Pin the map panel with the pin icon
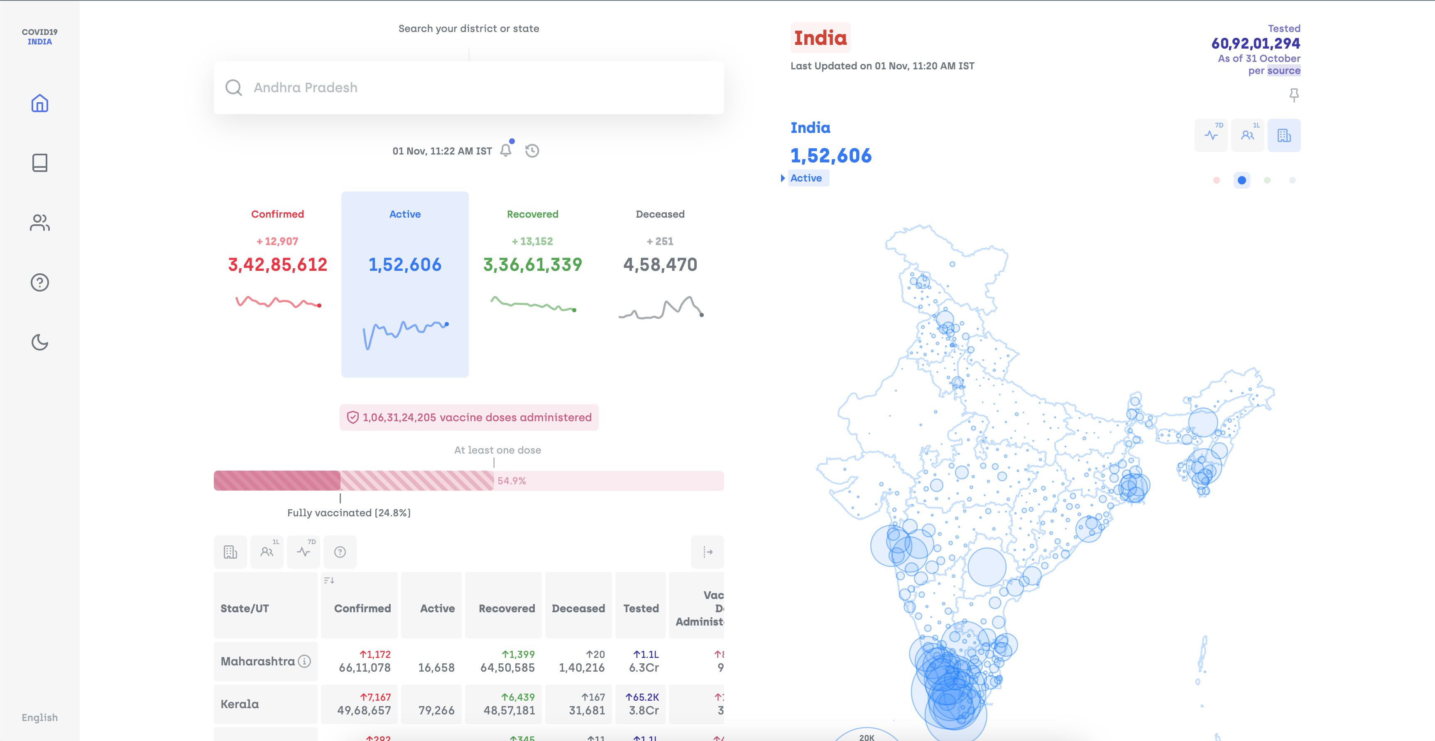Viewport: 1435px width, 741px height. pos(1294,95)
